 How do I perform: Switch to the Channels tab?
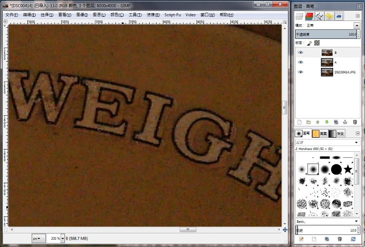tap(309, 16)
